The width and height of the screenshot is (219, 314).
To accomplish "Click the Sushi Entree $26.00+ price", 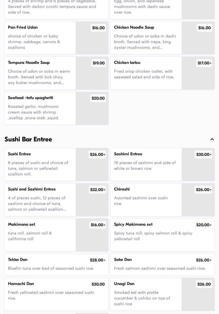I will [x=98, y=154].
